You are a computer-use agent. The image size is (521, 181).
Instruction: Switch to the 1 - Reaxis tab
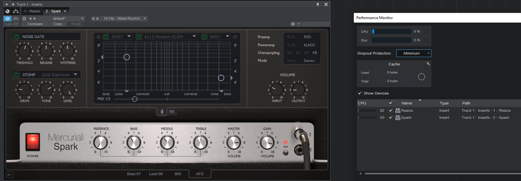[x=32, y=11]
